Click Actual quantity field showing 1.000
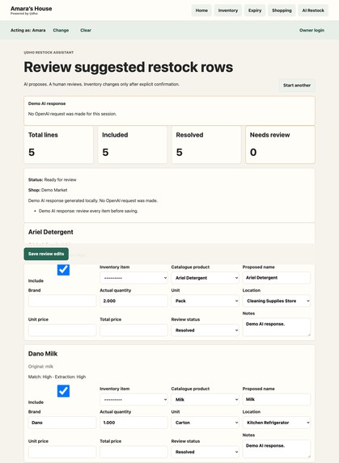 (133, 423)
